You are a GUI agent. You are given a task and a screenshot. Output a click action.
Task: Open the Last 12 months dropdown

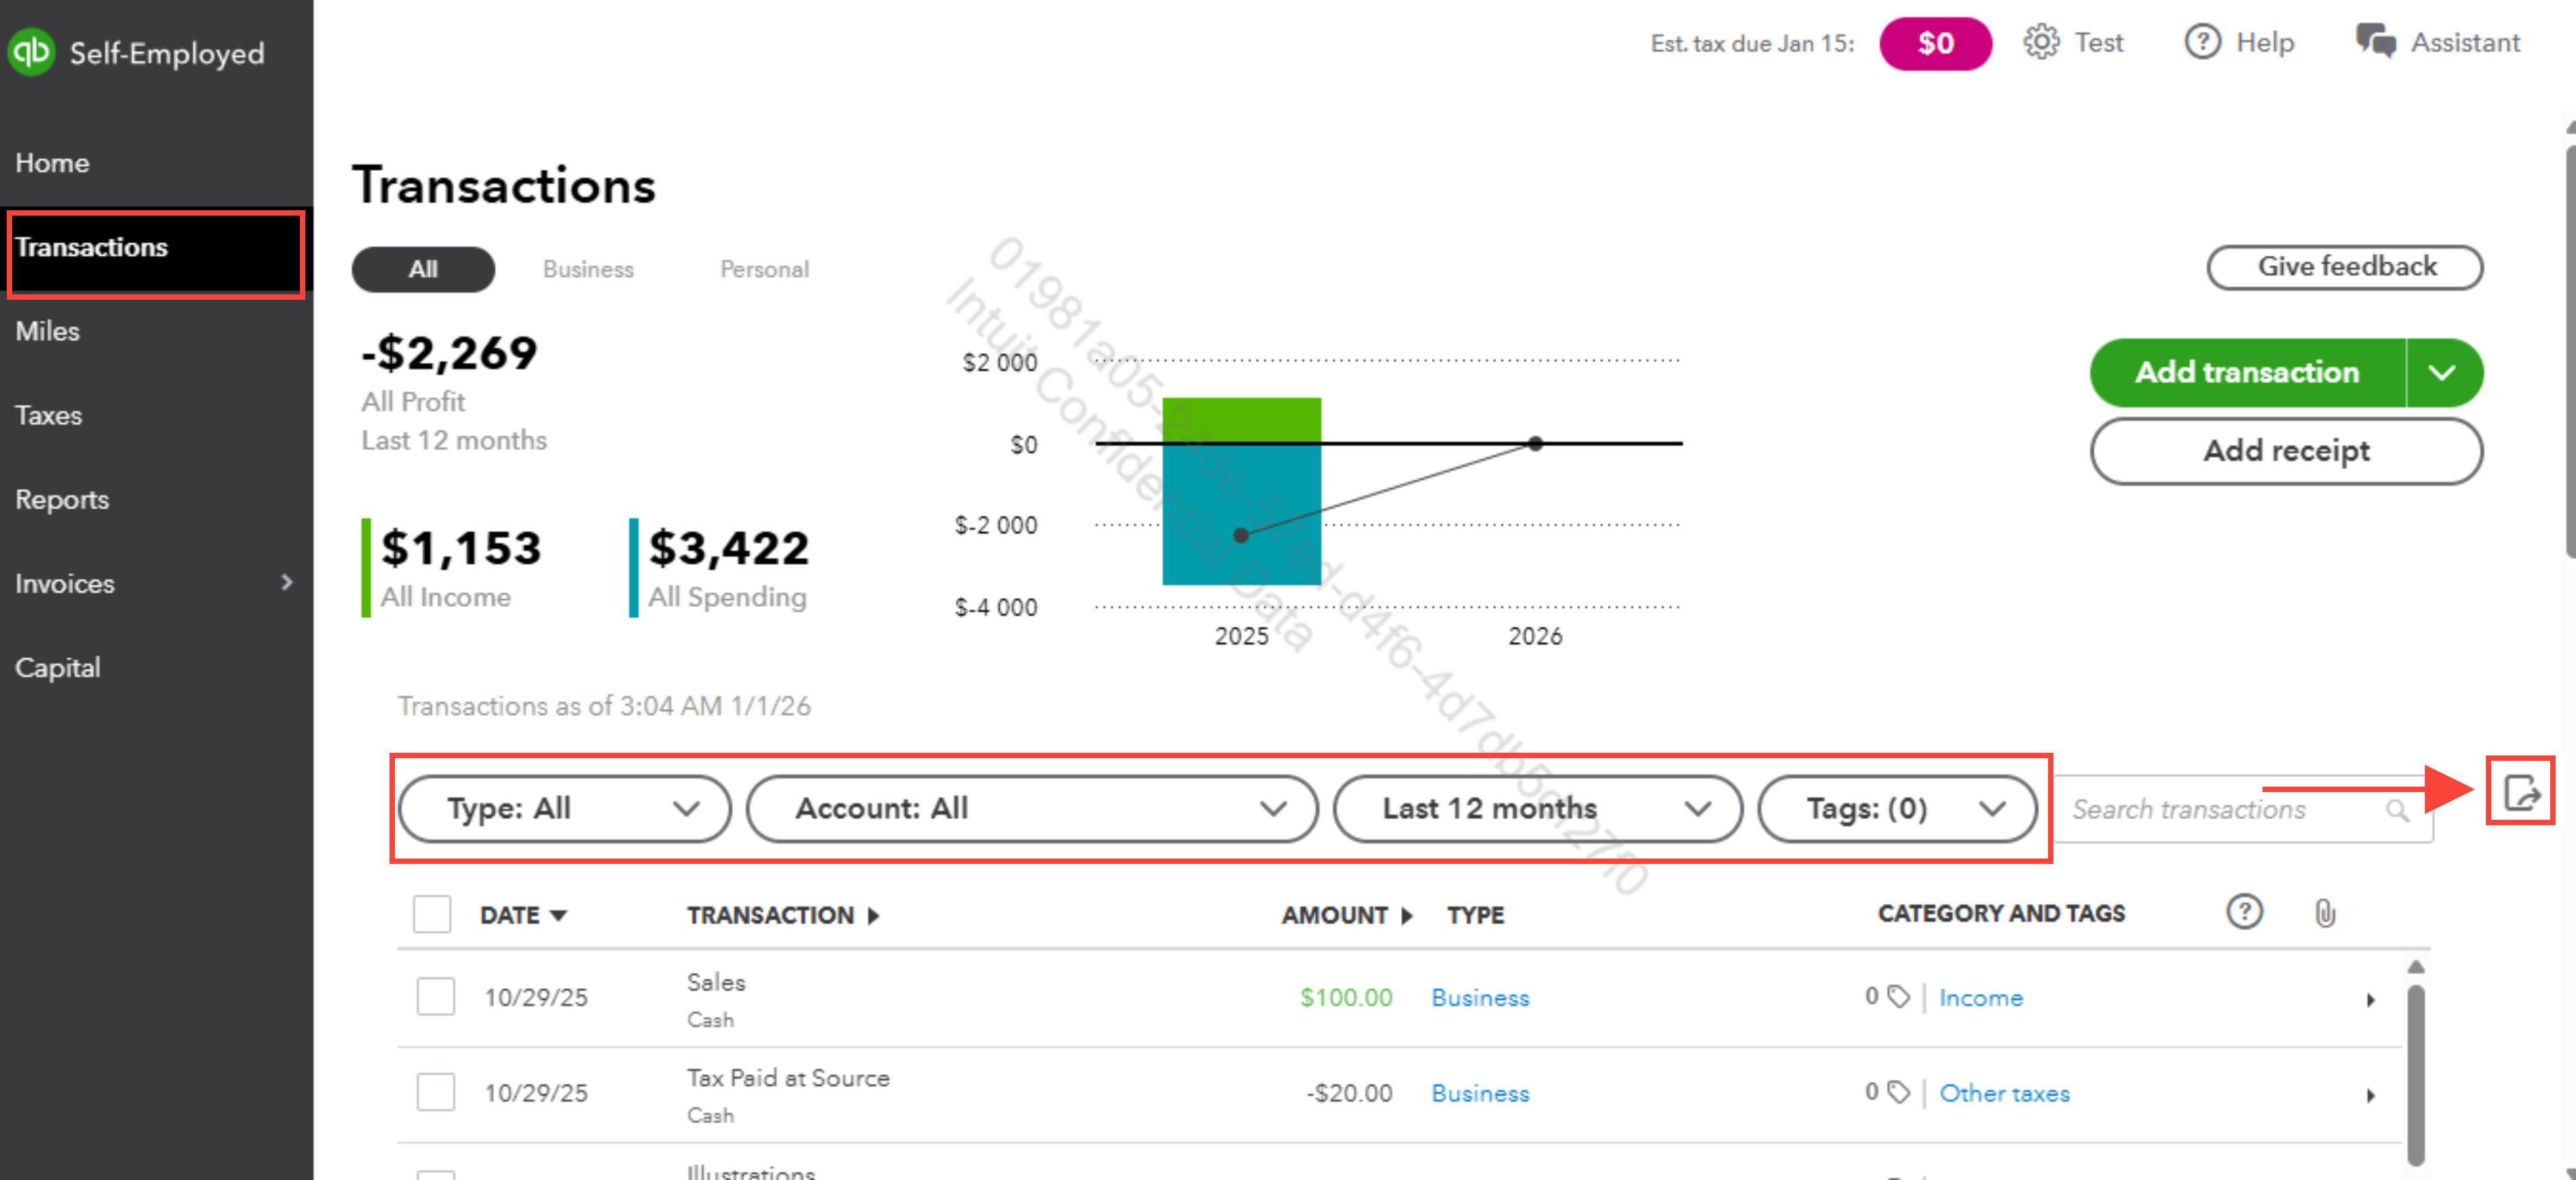(1537, 808)
